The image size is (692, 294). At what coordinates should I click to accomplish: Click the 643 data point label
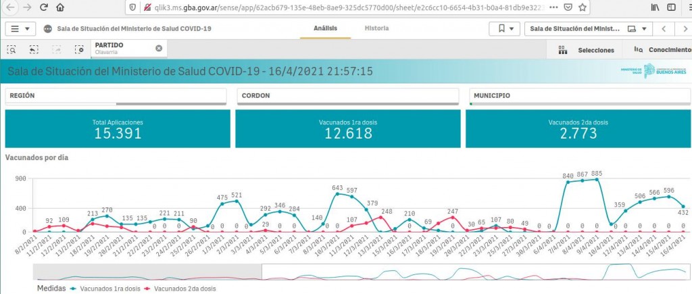pos(337,188)
